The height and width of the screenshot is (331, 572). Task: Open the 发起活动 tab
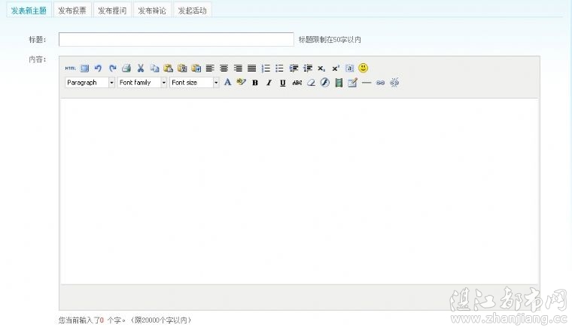pyautogui.click(x=193, y=11)
